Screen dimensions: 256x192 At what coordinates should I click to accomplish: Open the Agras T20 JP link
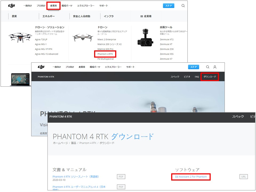[x=41, y=39]
